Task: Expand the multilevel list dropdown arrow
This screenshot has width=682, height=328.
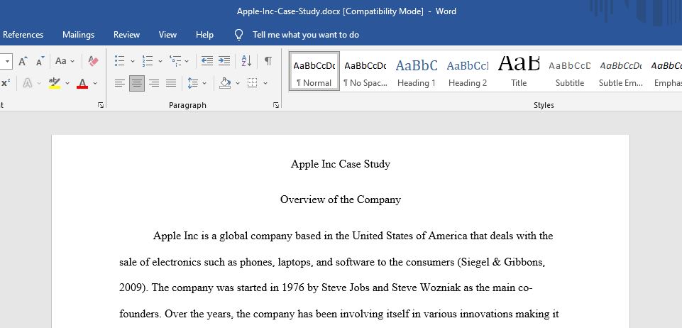Action: (x=187, y=61)
